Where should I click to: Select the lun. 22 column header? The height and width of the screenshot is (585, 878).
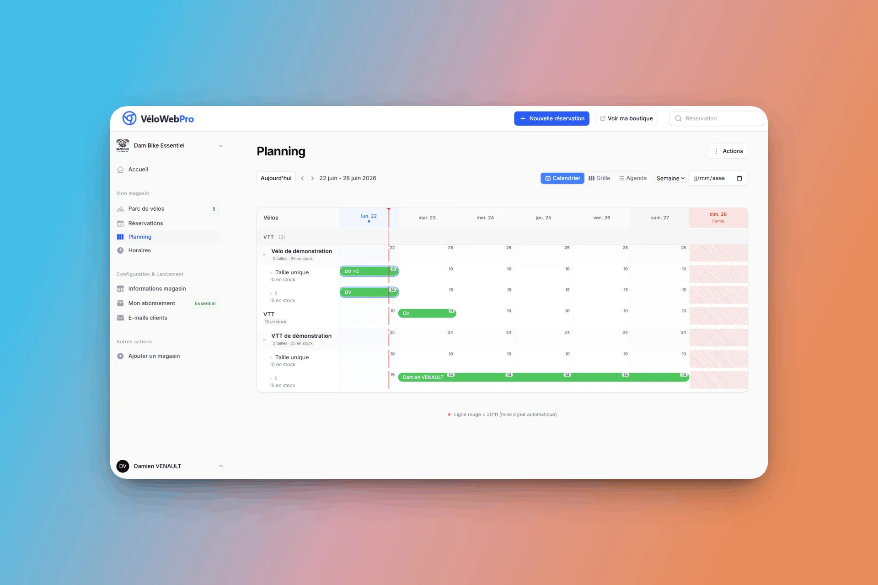pos(369,218)
